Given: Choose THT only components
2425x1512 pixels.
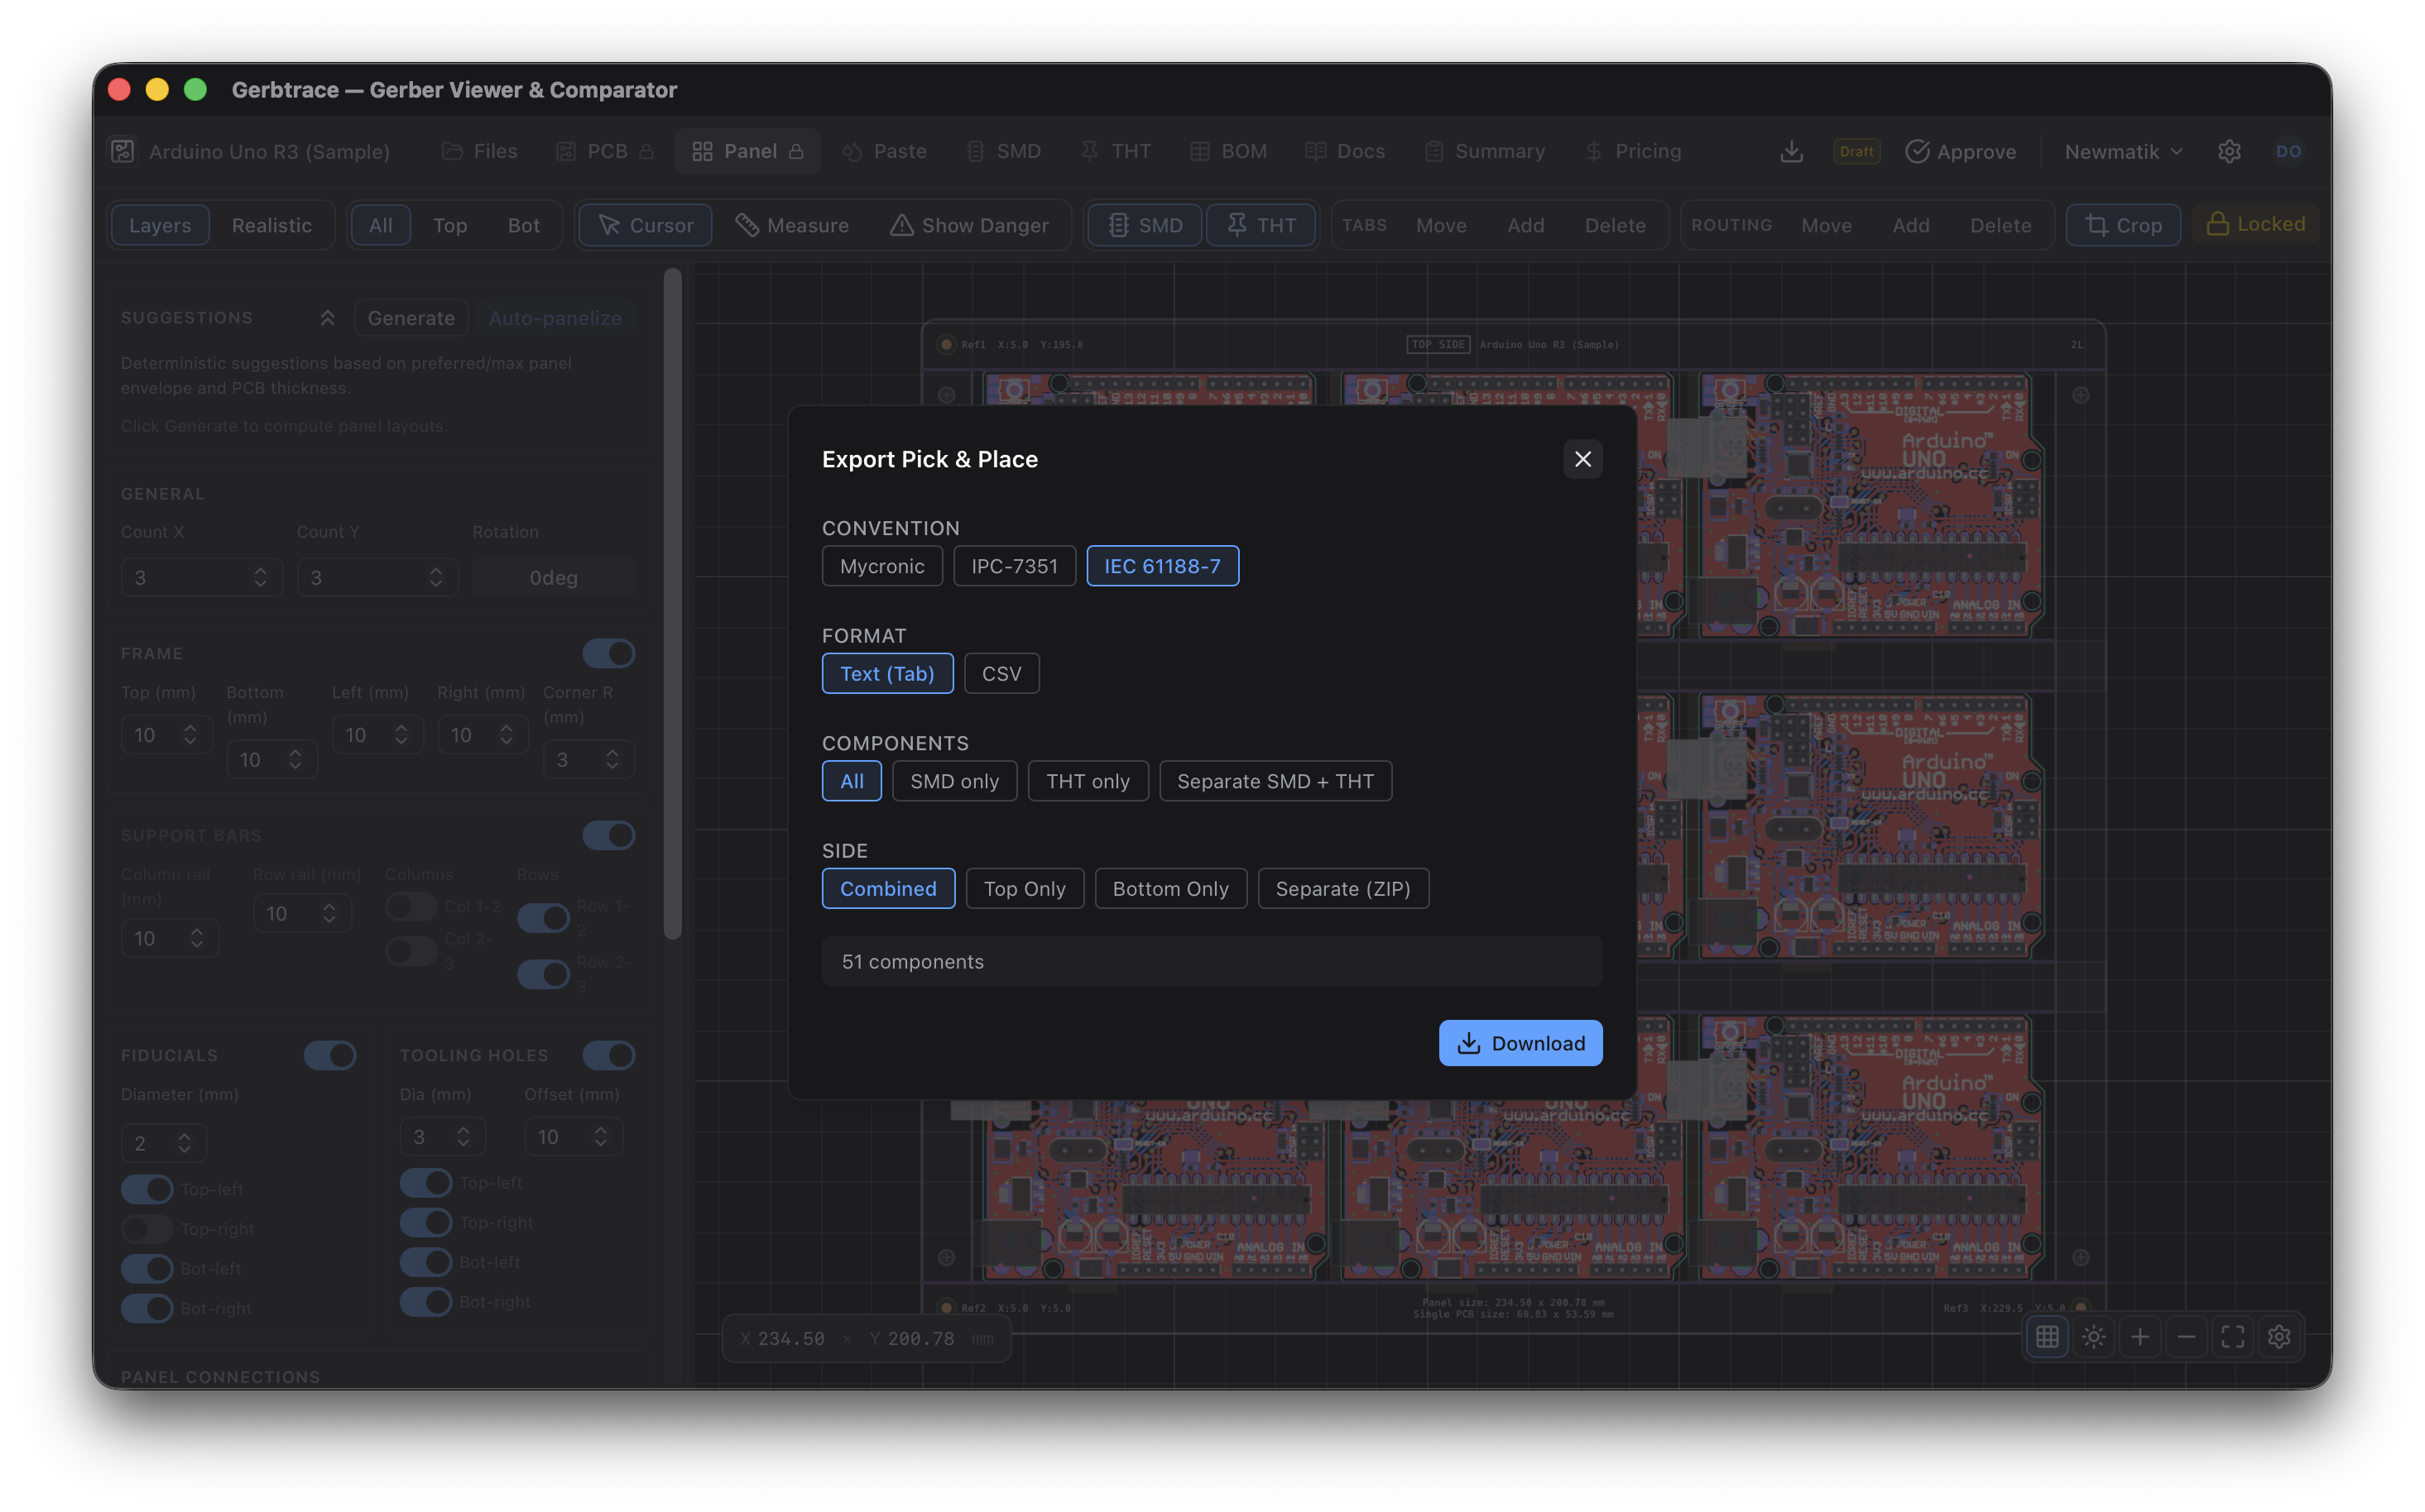Looking at the screenshot, I should coord(1088,781).
